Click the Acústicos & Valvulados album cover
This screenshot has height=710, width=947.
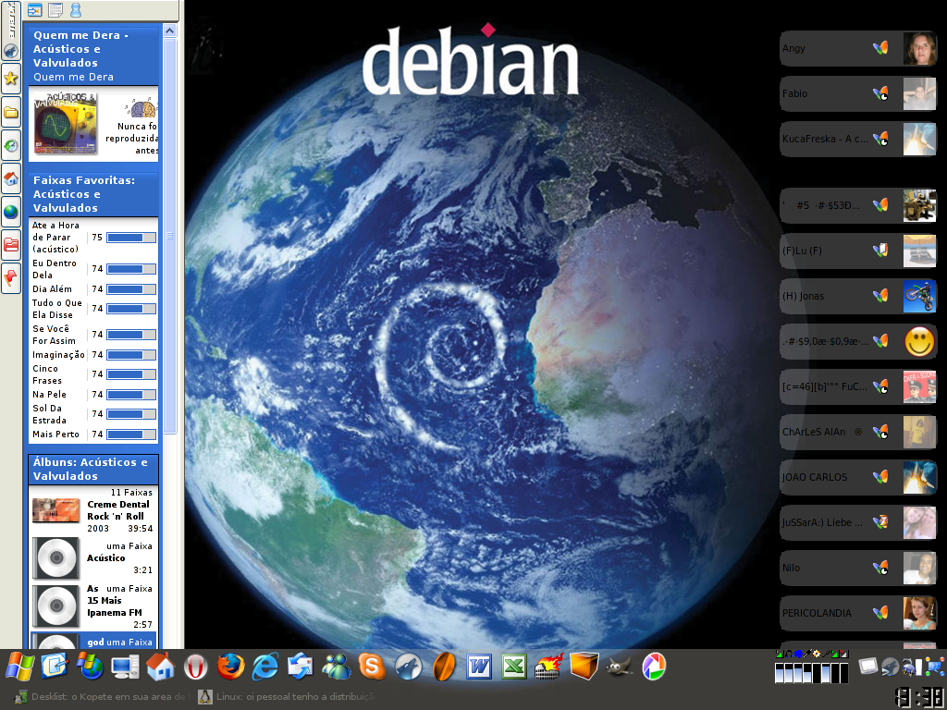pyautogui.click(x=66, y=123)
